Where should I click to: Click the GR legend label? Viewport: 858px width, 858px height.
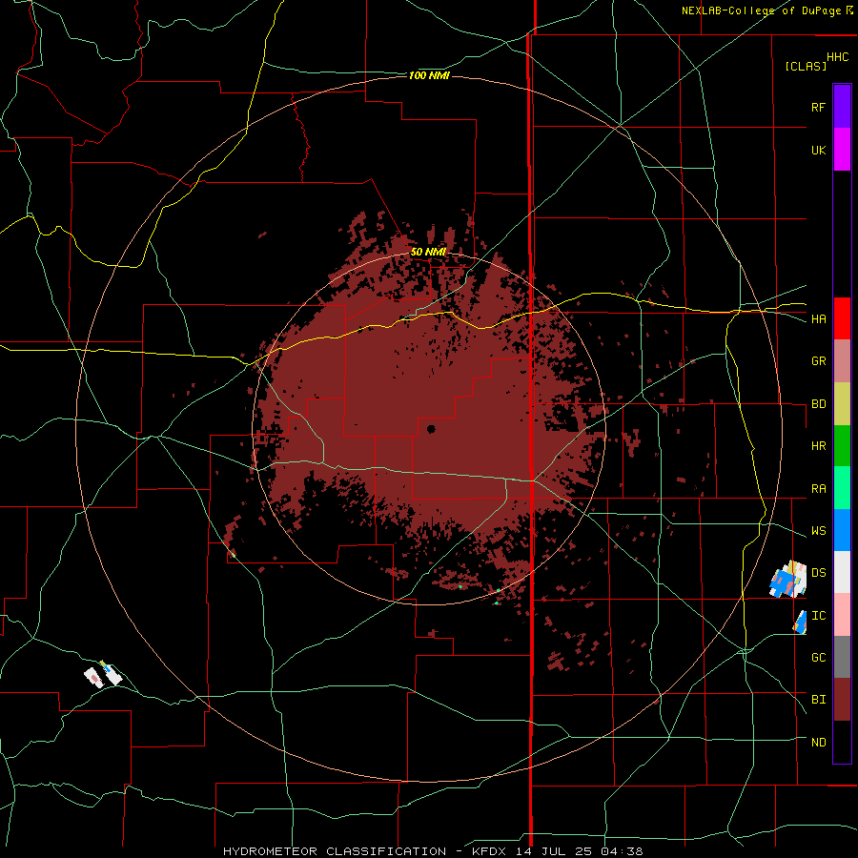818,361
